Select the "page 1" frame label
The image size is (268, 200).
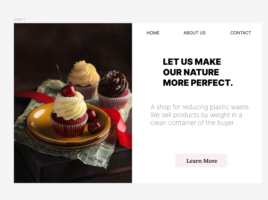click(19, 19)
